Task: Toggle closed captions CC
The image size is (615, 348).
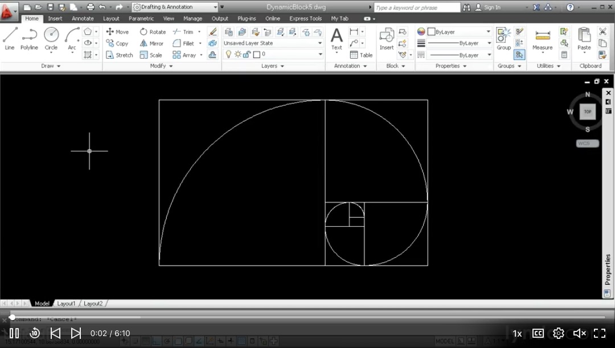Action: pyautogui.click(x=538, y=333)
